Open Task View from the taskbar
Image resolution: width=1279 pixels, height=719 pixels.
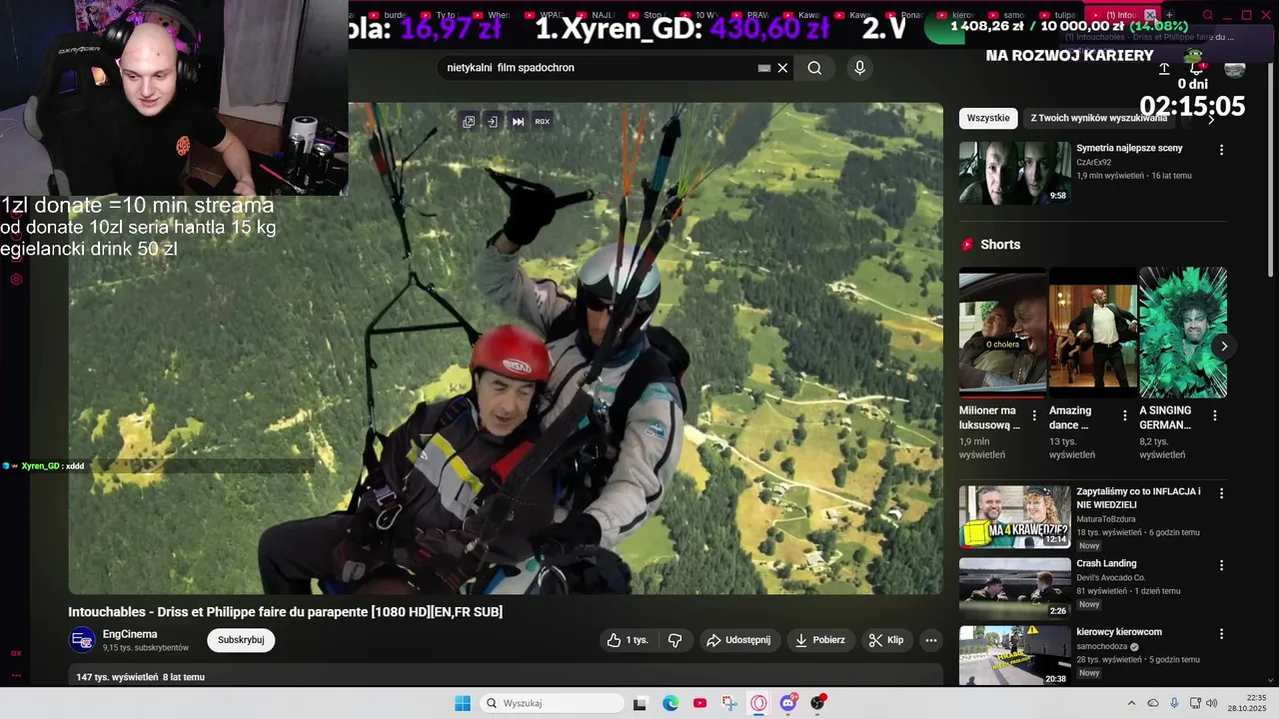pos(640,703)
